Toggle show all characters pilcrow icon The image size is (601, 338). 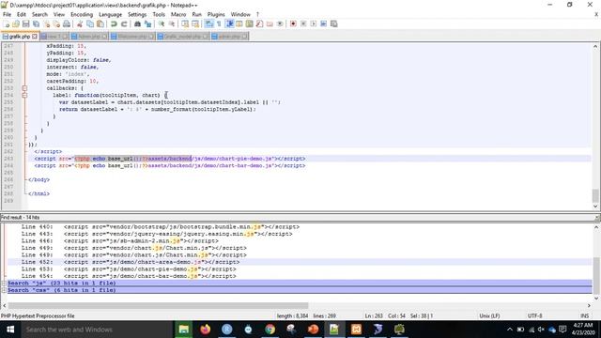coord(219,23)
